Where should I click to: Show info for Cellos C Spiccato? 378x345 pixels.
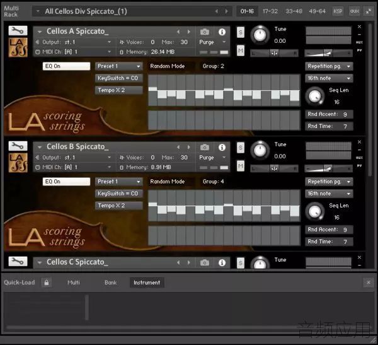click(x=222, y=262)
